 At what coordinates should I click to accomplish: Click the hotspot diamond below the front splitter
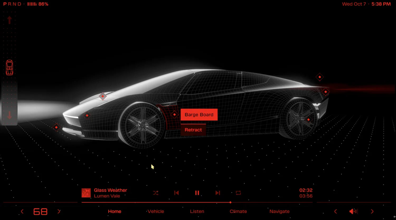pos(56,127)
